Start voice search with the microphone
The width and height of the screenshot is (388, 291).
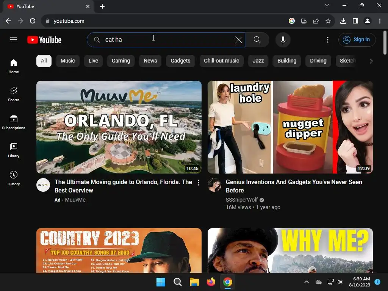(x=283, y=40)
